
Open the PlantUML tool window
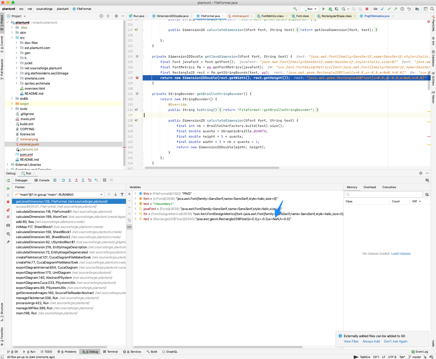(x=433, y=25)
